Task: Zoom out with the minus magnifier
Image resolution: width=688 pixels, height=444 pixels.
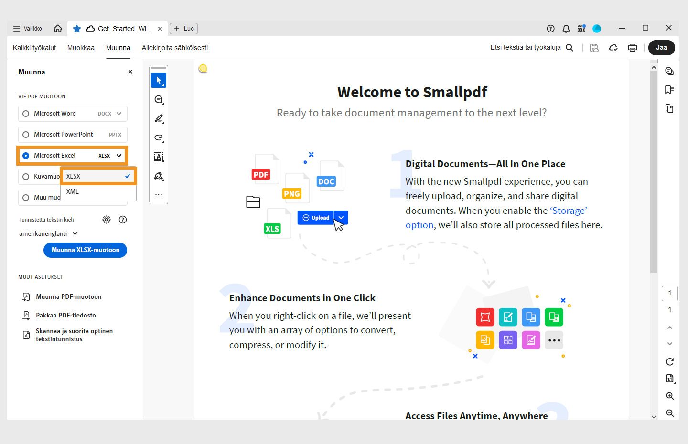Action: pyautogui.click(x=670, y=413)
